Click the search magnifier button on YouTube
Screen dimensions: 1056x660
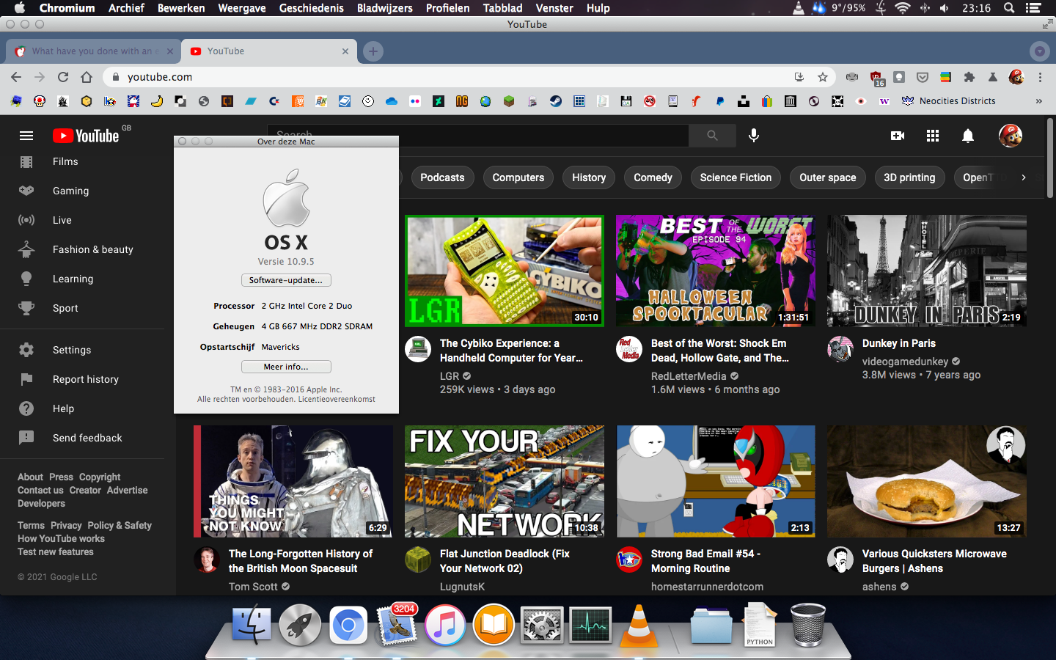pos(712,136)
